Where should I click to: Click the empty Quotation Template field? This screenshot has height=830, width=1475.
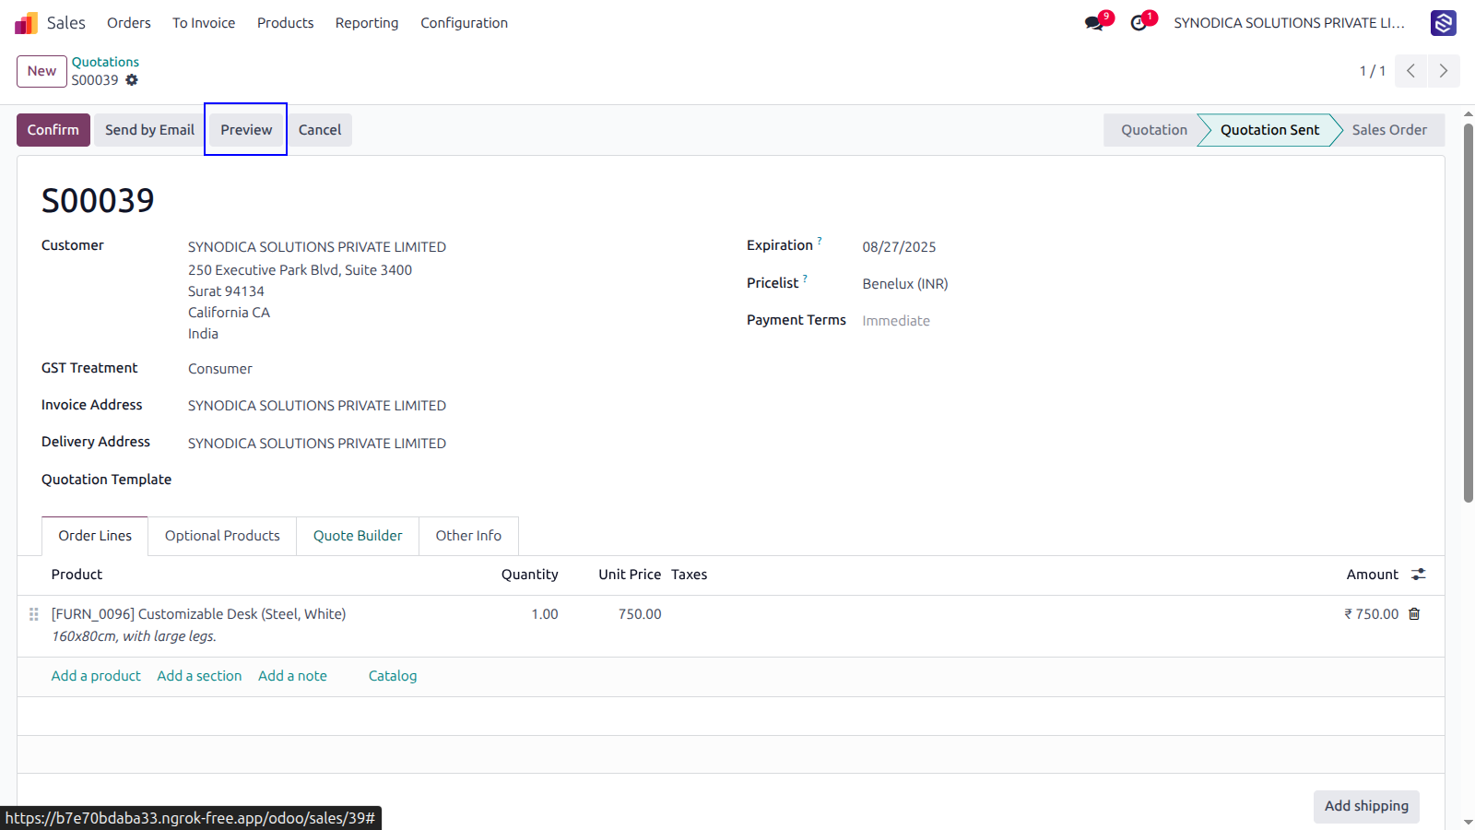click(450, 480)
